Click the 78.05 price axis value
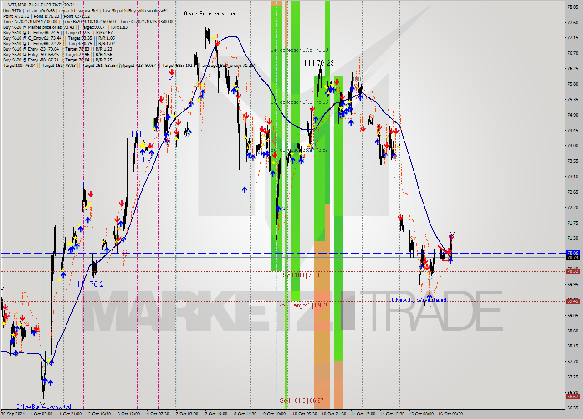The height and width of the screenshot is (419, 583). pos(572,7)
